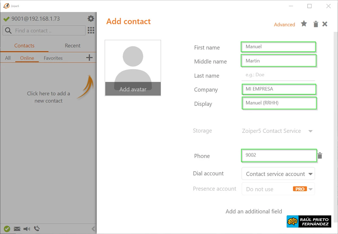The height and width of the screenshot is (234, 338).
Task: Mark contact as favorite with the star
Action: pos(304,24)
